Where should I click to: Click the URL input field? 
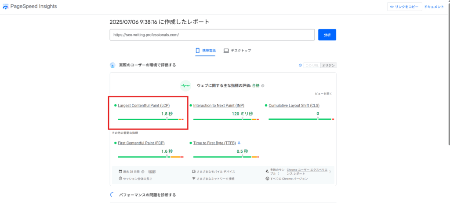(212, 35)
